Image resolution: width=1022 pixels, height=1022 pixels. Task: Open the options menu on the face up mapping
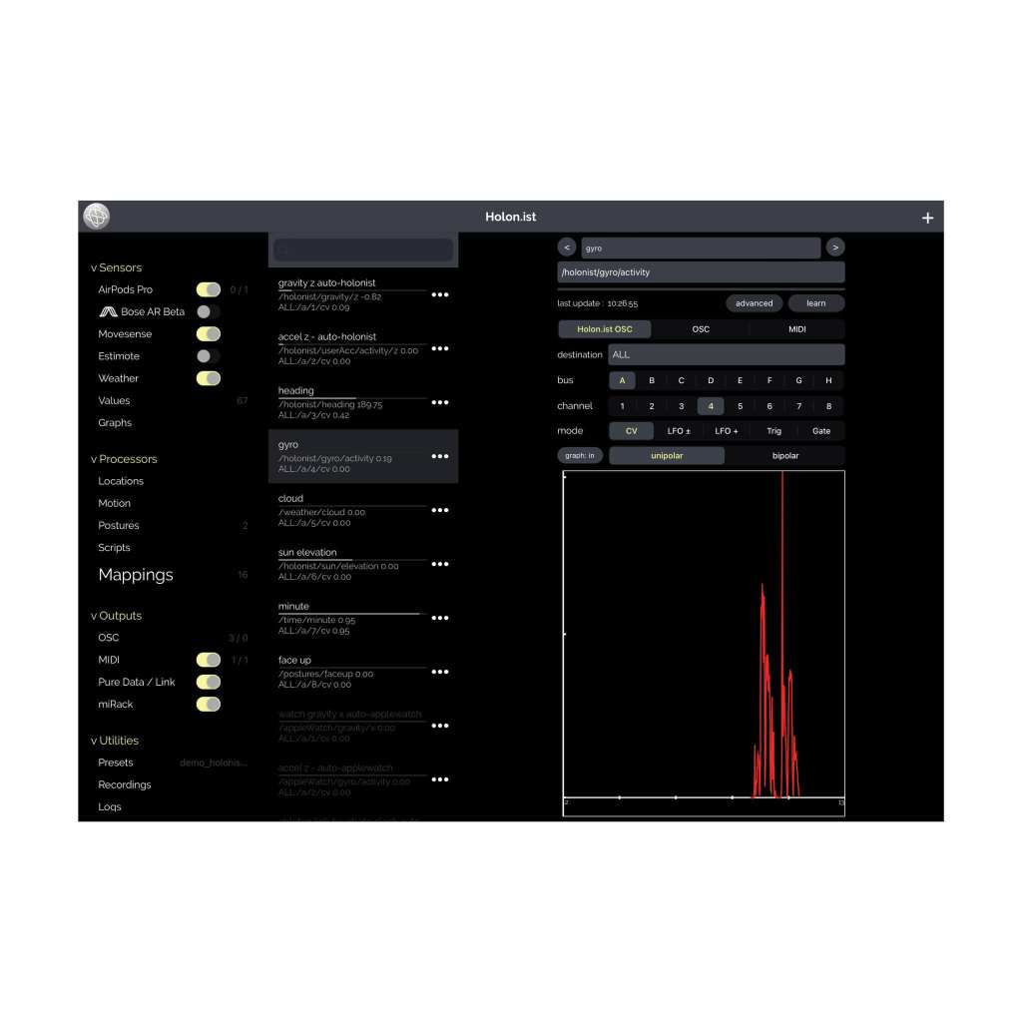click(x=440, y=672)
